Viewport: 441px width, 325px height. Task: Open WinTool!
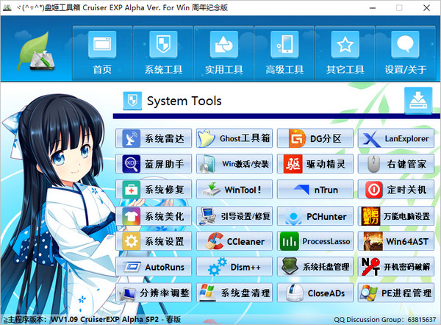[x=234, y=190]
